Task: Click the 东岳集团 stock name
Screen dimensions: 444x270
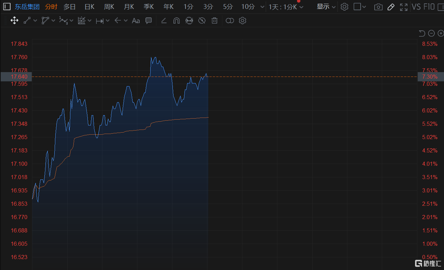Action: 27,7
